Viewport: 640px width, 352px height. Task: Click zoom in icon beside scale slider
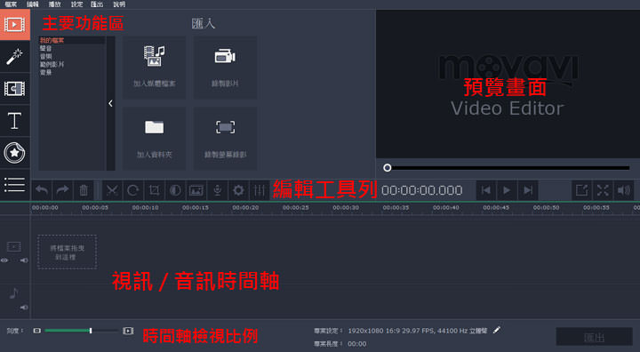(128, 331)
